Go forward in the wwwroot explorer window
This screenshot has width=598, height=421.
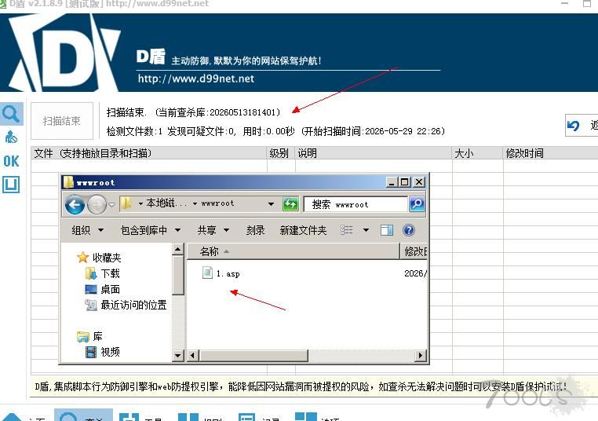[x=97, y=204]
